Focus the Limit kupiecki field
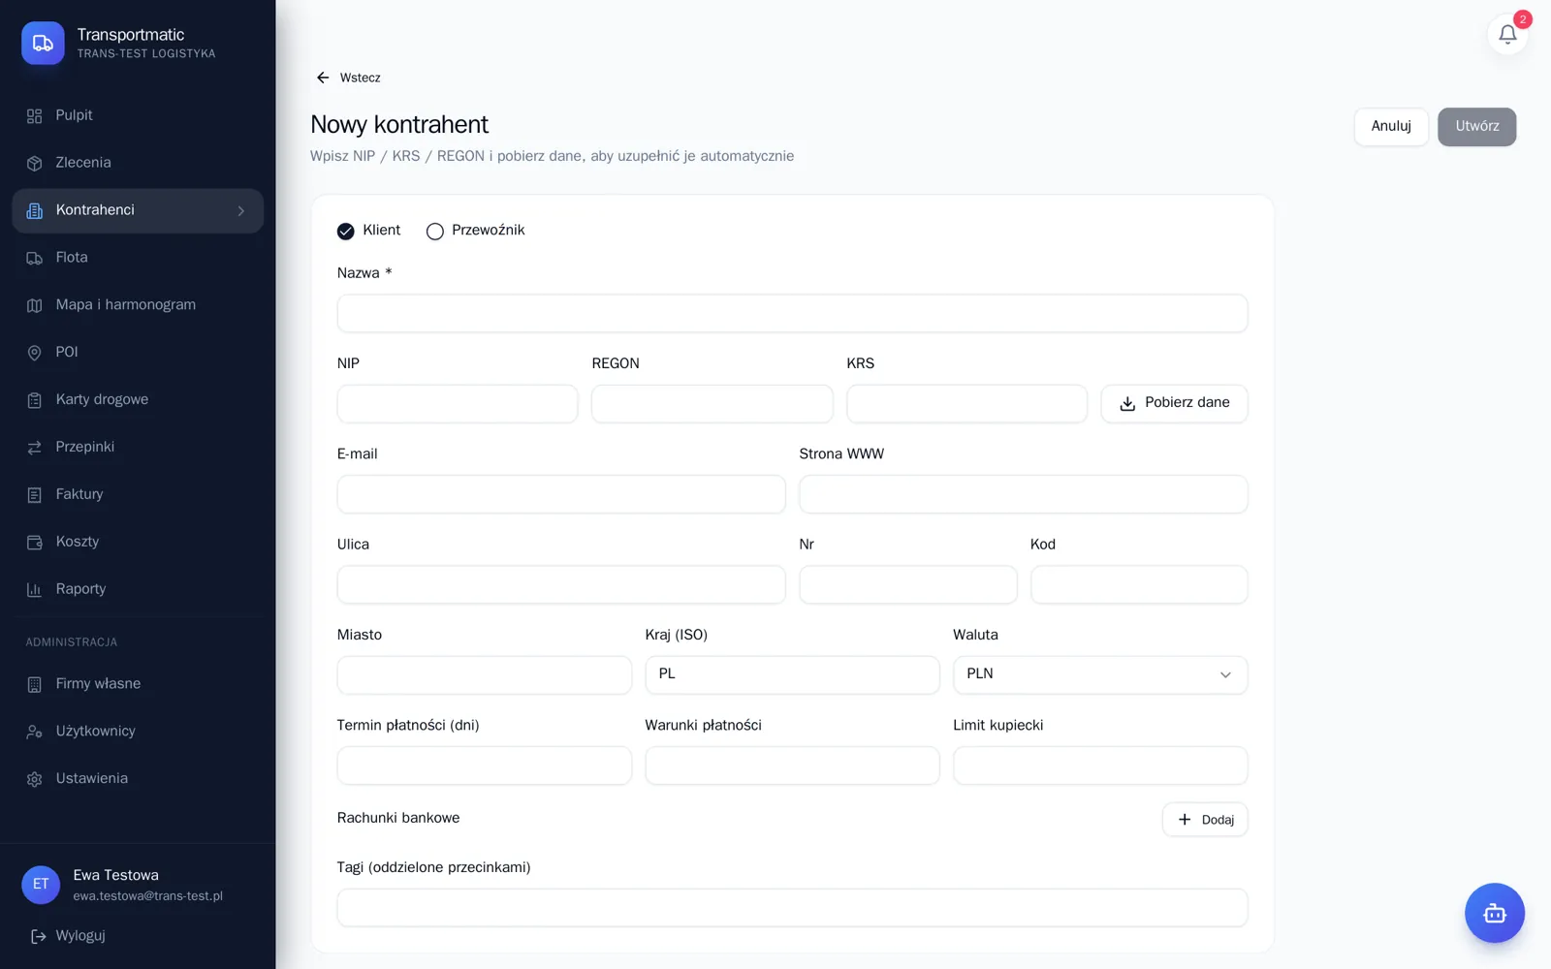 tap(1100, 766)
